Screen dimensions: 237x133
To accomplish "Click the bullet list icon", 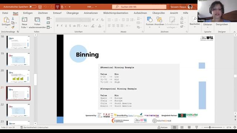I will pyautogui.click(x=109, y=20).
